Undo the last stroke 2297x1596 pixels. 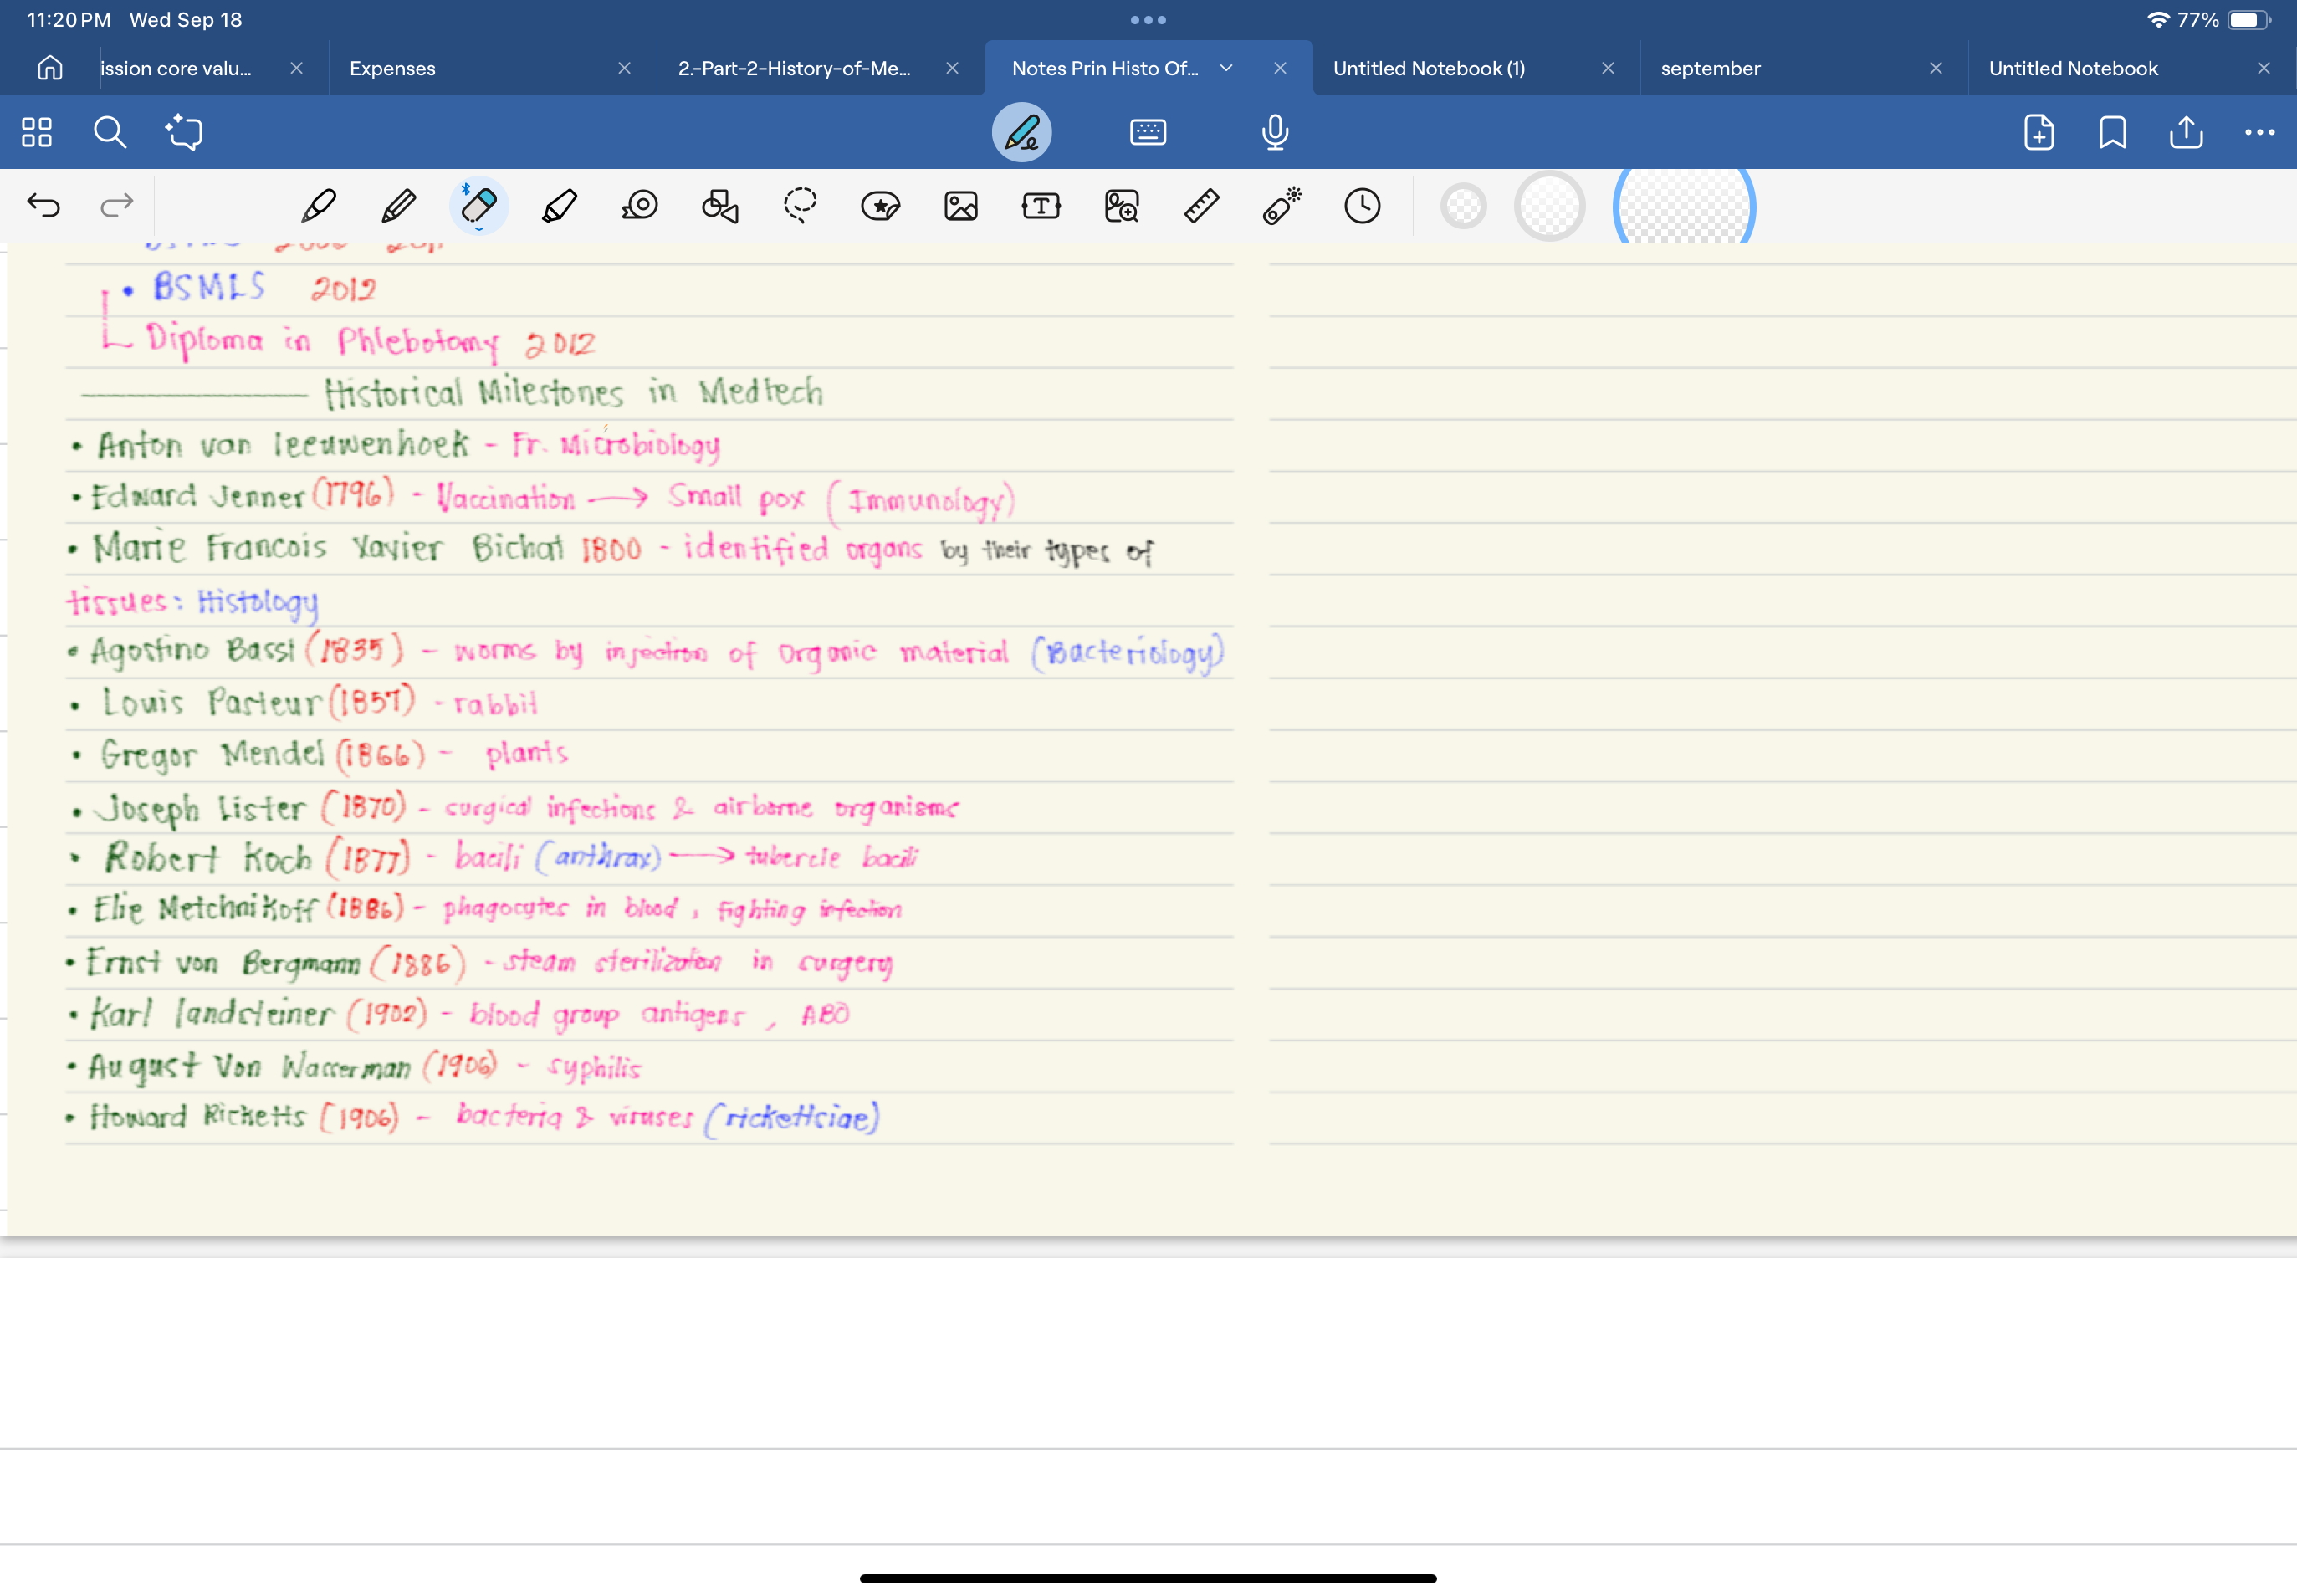44,205
